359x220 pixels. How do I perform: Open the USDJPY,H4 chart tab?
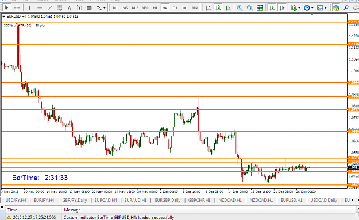coord(16,200)
